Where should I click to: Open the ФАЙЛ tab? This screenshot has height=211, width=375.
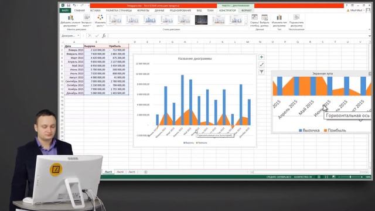pos(65,11)
